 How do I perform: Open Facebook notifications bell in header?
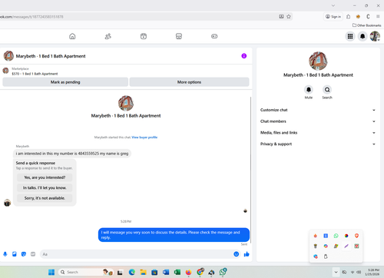(362, 36)
